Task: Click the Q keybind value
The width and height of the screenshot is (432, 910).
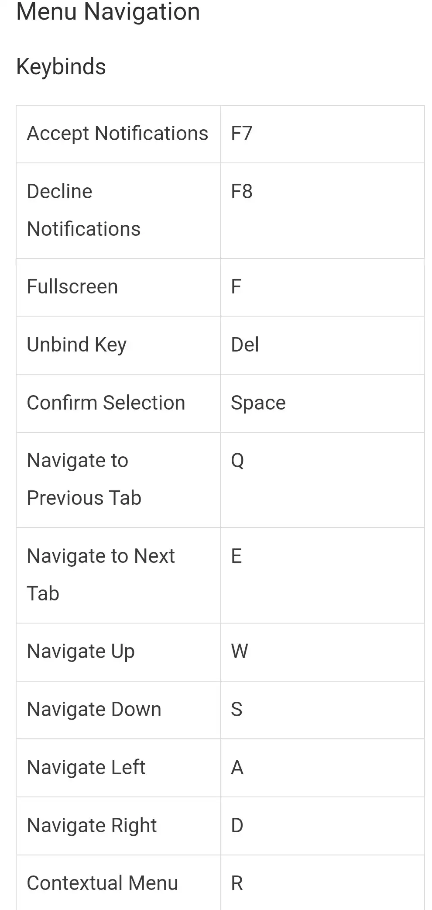Action: coord(237,461)
